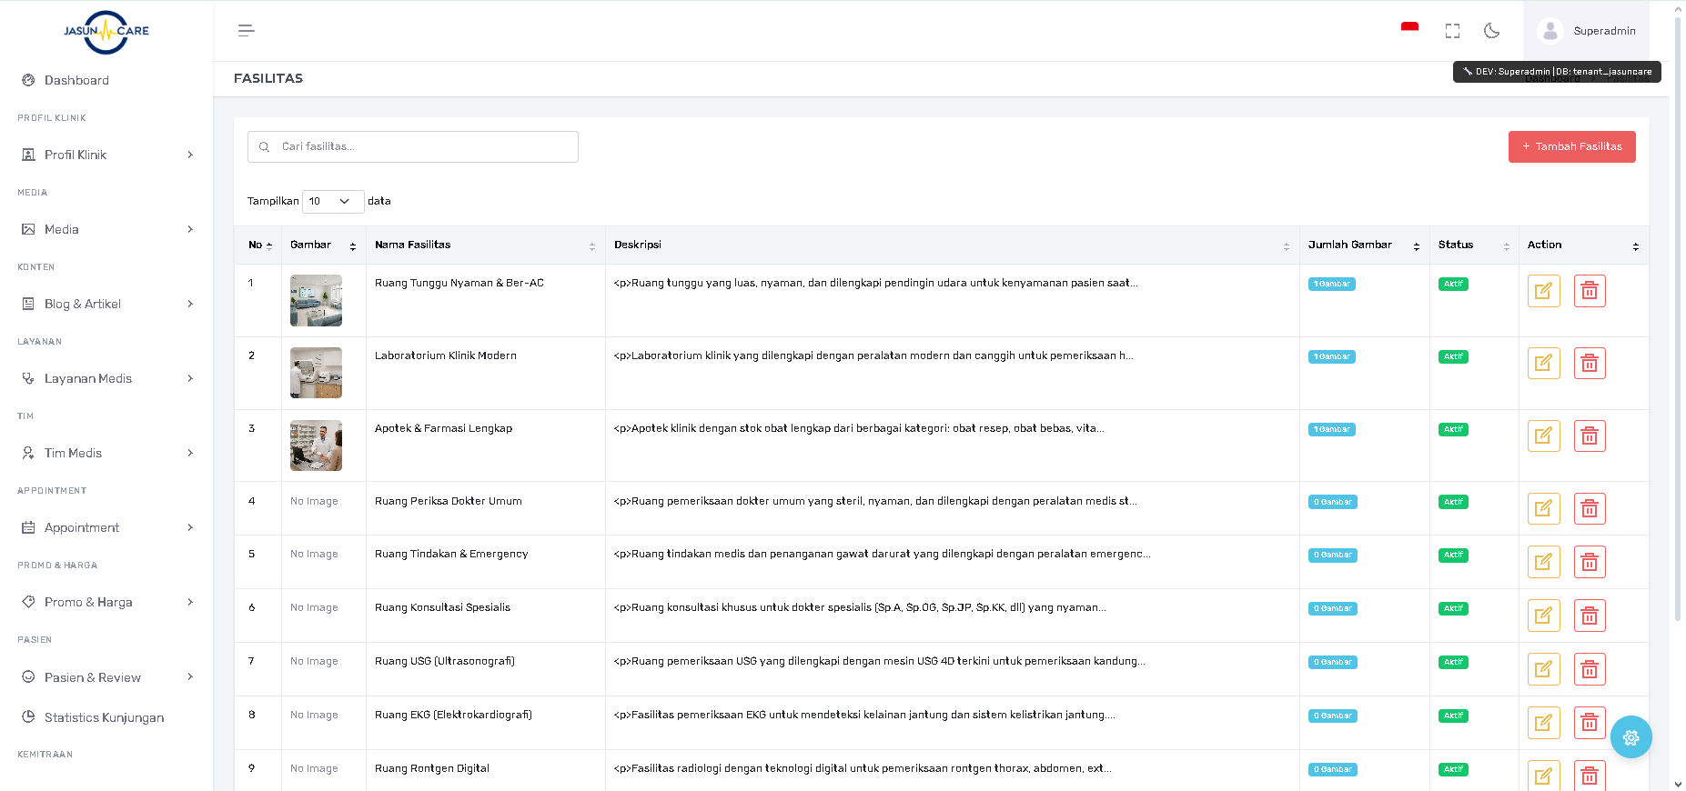Edit the Apotek & Farmasi Lengkap row

click(x=1543, y=436)
